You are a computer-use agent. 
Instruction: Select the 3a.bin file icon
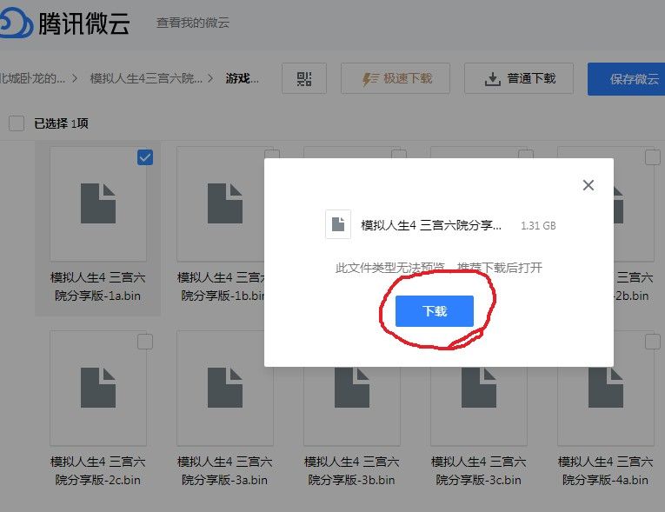click(x=225, y=388)
